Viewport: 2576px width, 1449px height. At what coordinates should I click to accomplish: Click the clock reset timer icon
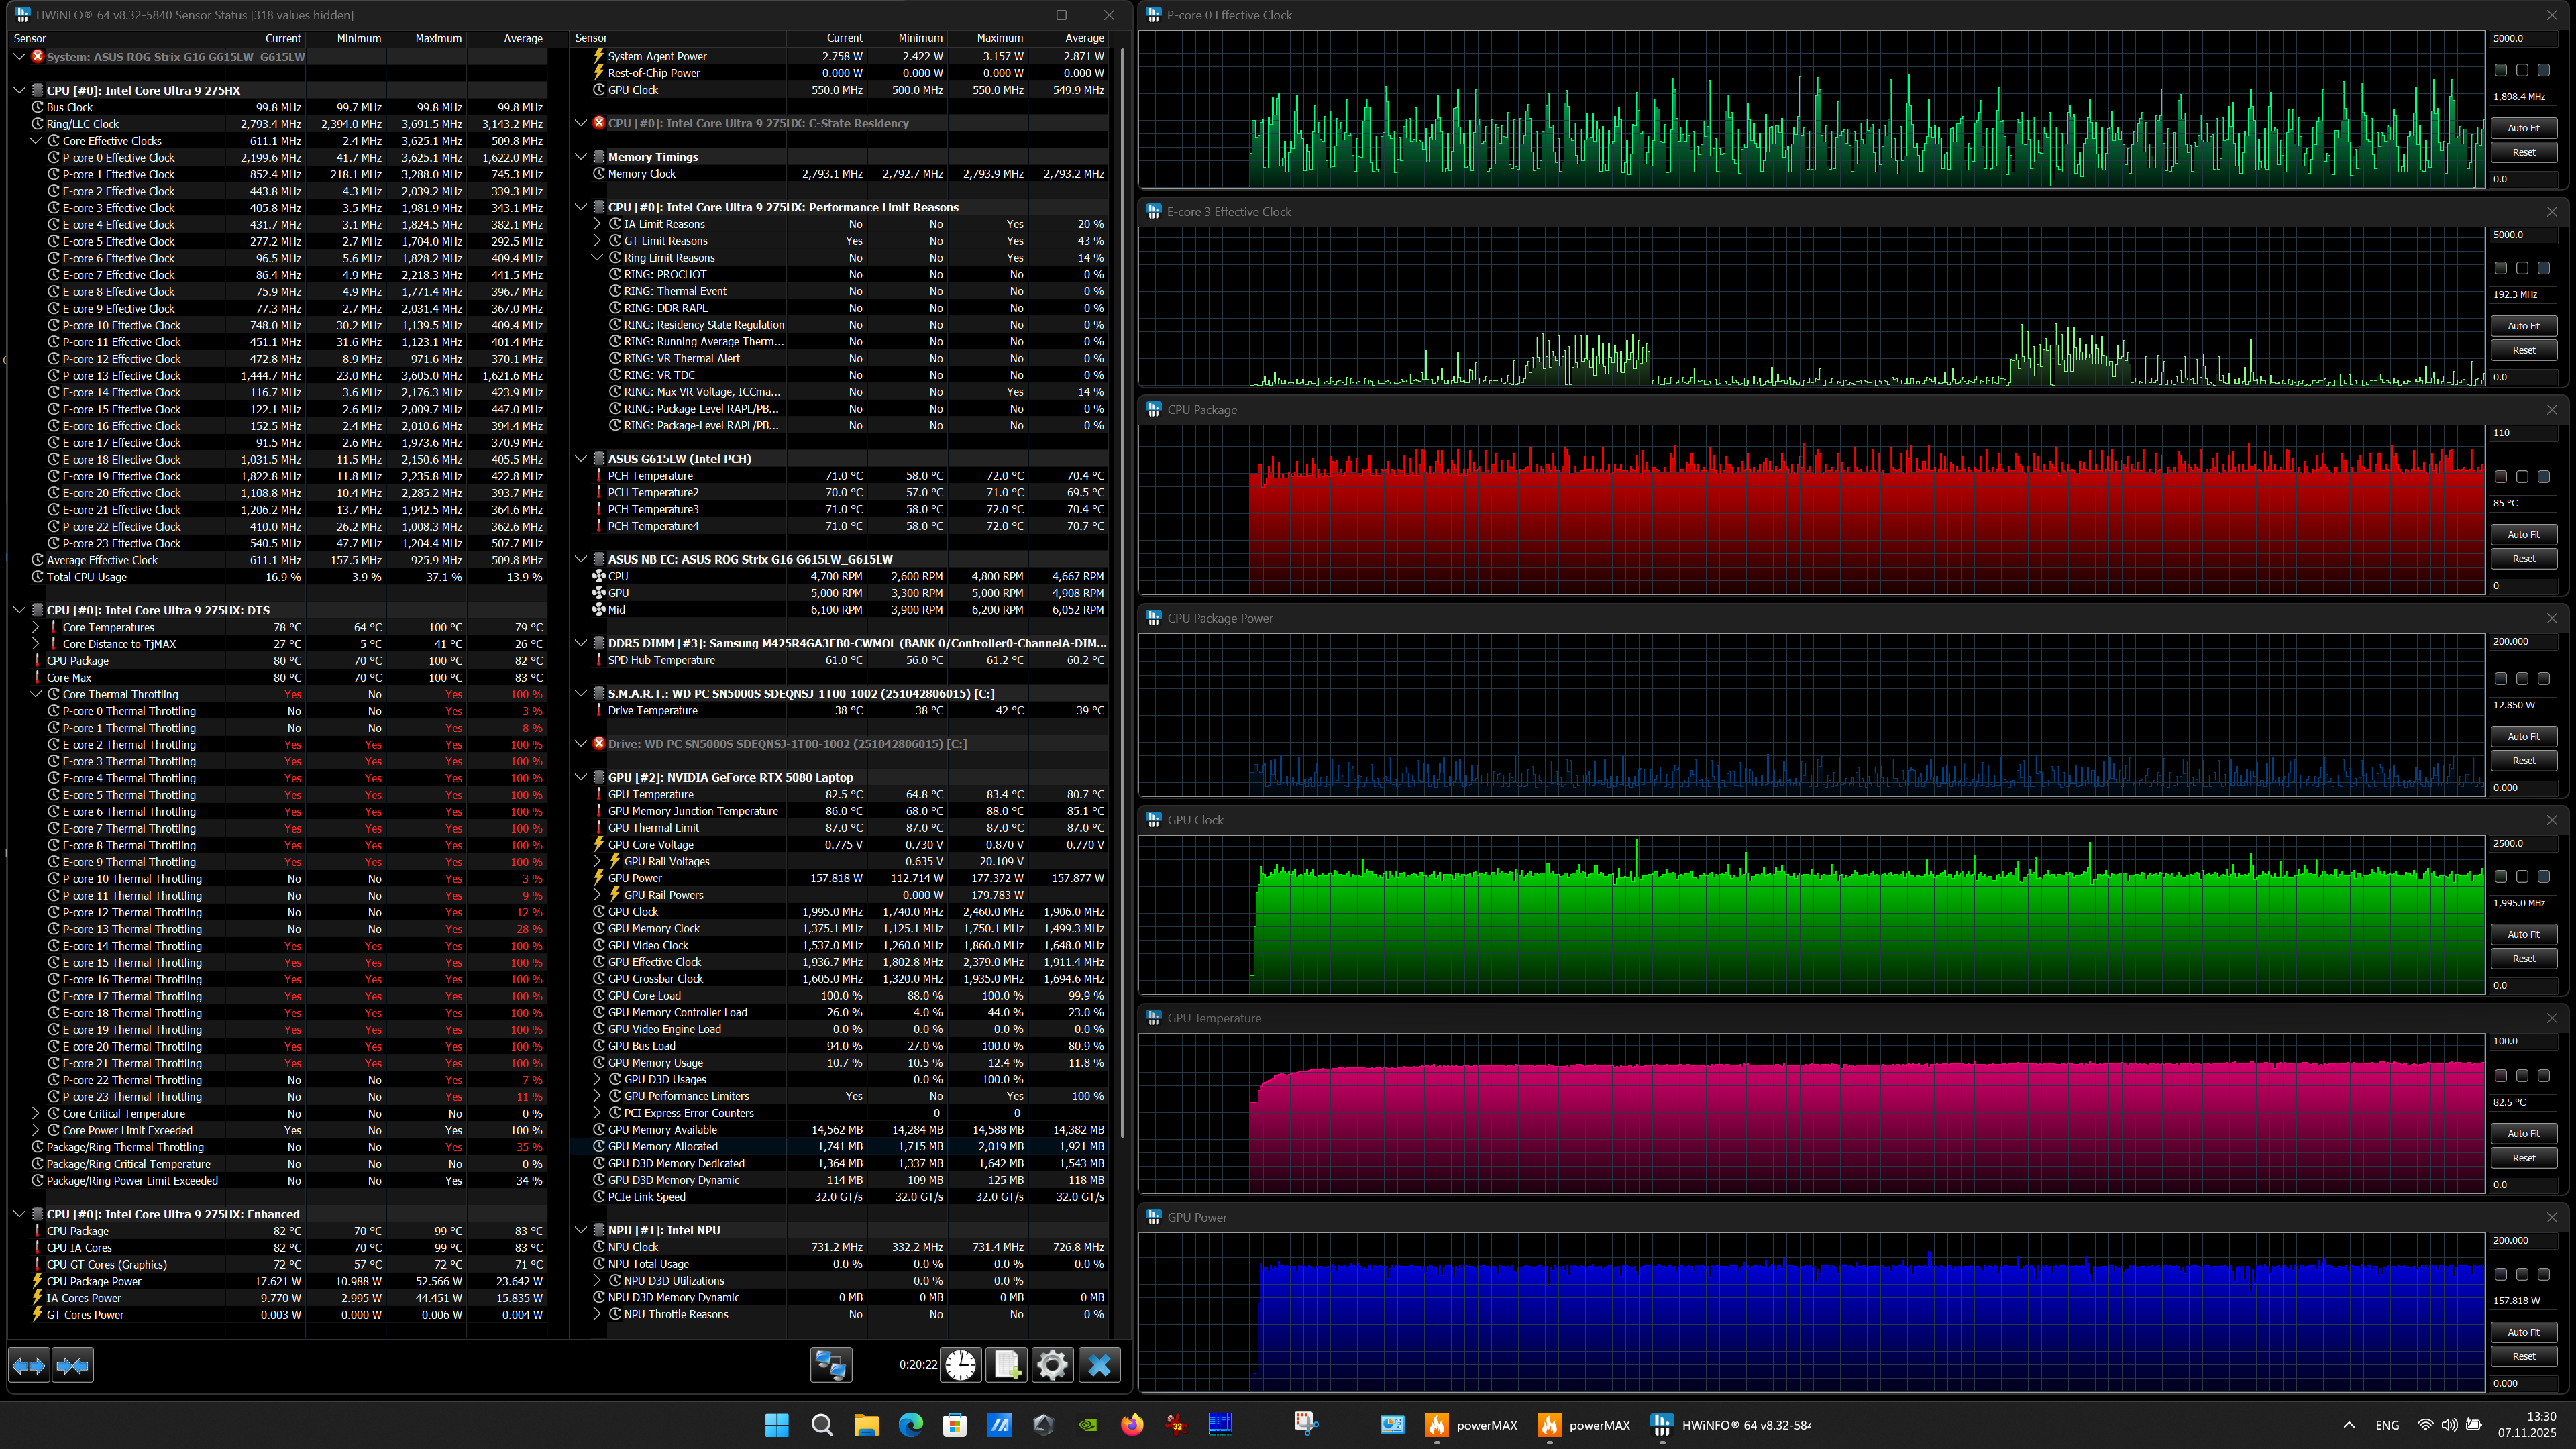click(961, 1365)
